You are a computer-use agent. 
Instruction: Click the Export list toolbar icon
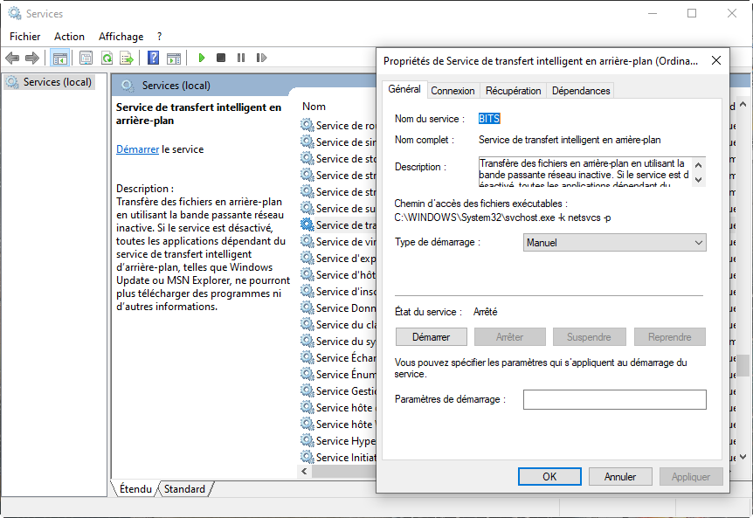point(127,58)
